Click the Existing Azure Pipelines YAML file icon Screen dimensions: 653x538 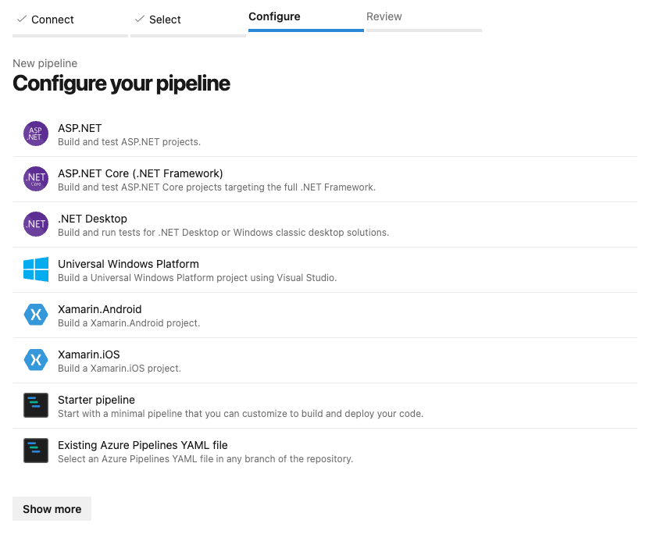tap(35, 451)
